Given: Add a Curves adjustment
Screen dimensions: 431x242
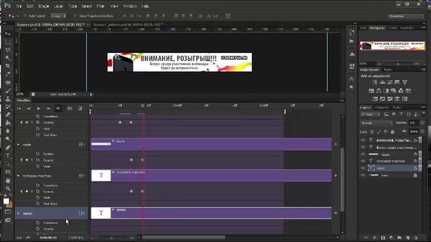Looking at the screenshot, I should (390, 82).
